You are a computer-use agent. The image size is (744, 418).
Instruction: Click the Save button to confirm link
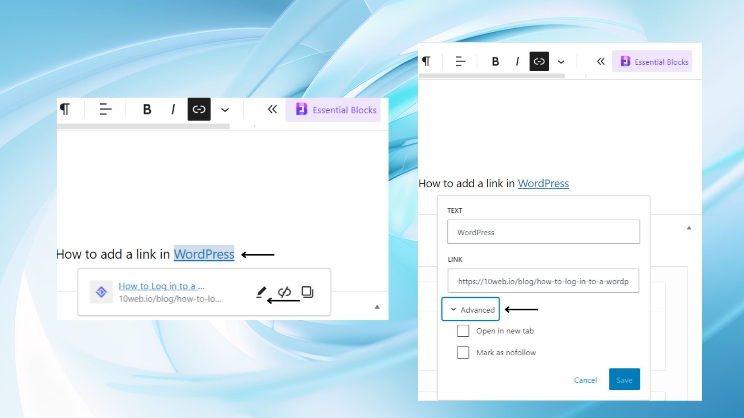[x=624, y=379]
